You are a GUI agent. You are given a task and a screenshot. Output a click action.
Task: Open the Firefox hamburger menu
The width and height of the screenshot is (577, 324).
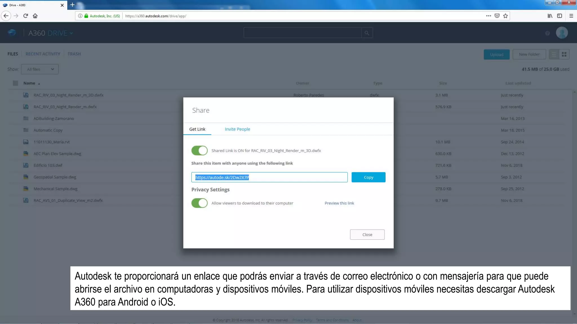[571, 16]
